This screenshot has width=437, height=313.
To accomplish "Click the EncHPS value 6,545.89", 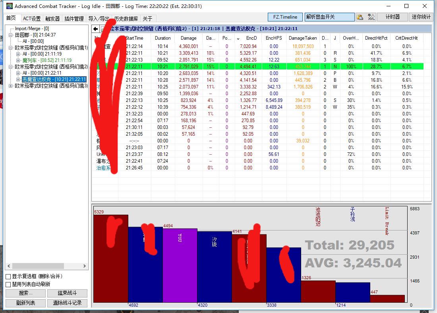I will pos(274,100).
